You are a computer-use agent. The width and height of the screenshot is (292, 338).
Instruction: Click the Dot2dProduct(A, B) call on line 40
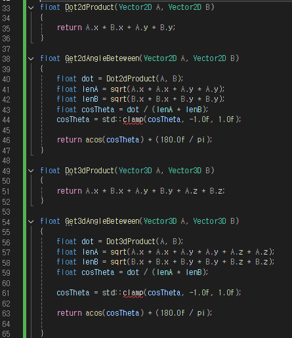point(144,79)
